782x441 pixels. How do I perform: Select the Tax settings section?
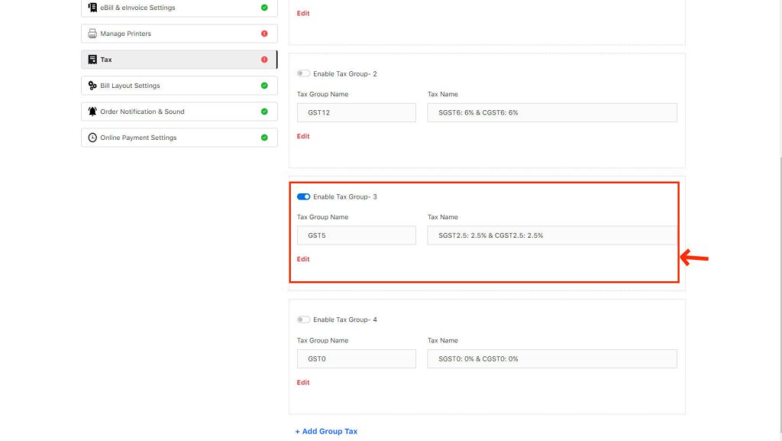point(179,60)
